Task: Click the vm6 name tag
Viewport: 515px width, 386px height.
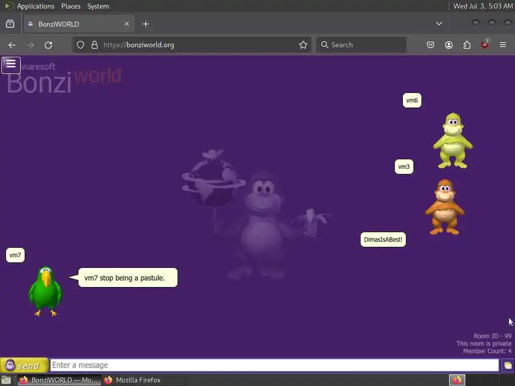Action: 412,101
